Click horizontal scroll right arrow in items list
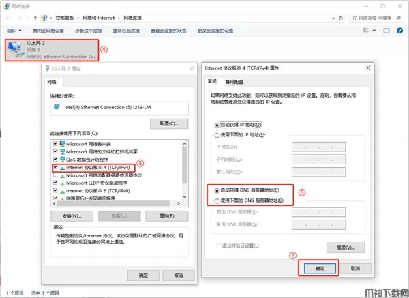Screen dimensions: 409x298 click(179, 203)
